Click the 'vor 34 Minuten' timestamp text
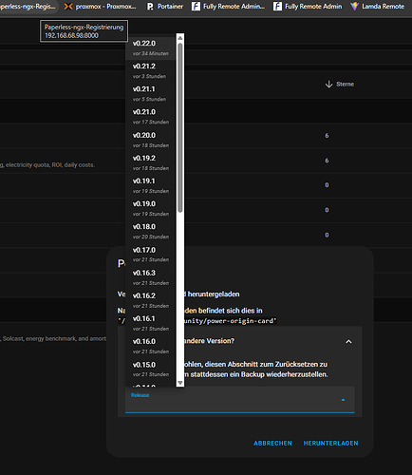 151,53
